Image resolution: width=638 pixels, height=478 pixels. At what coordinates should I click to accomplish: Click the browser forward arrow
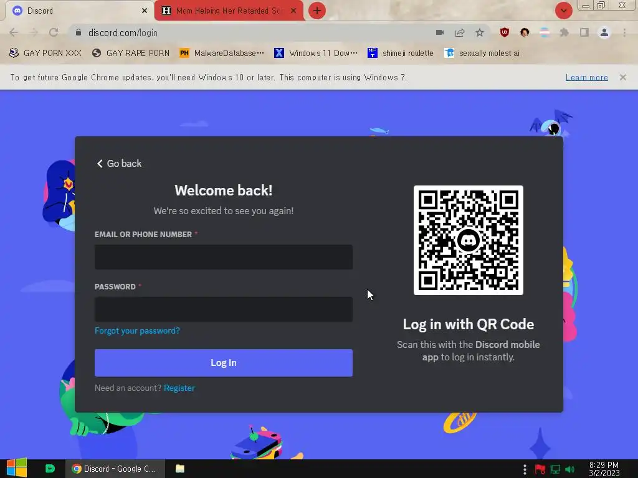[x=34, y=32]
